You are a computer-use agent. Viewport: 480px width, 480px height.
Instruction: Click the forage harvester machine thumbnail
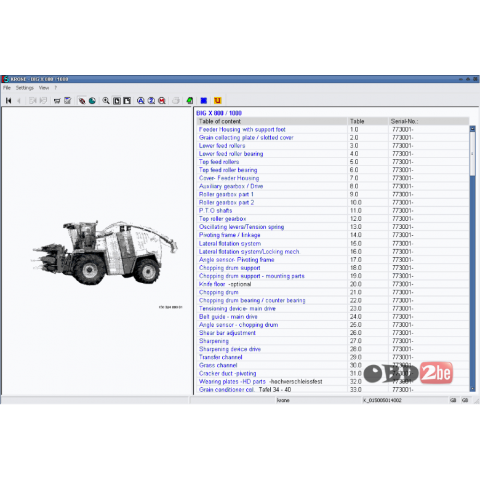coord(104,252)
